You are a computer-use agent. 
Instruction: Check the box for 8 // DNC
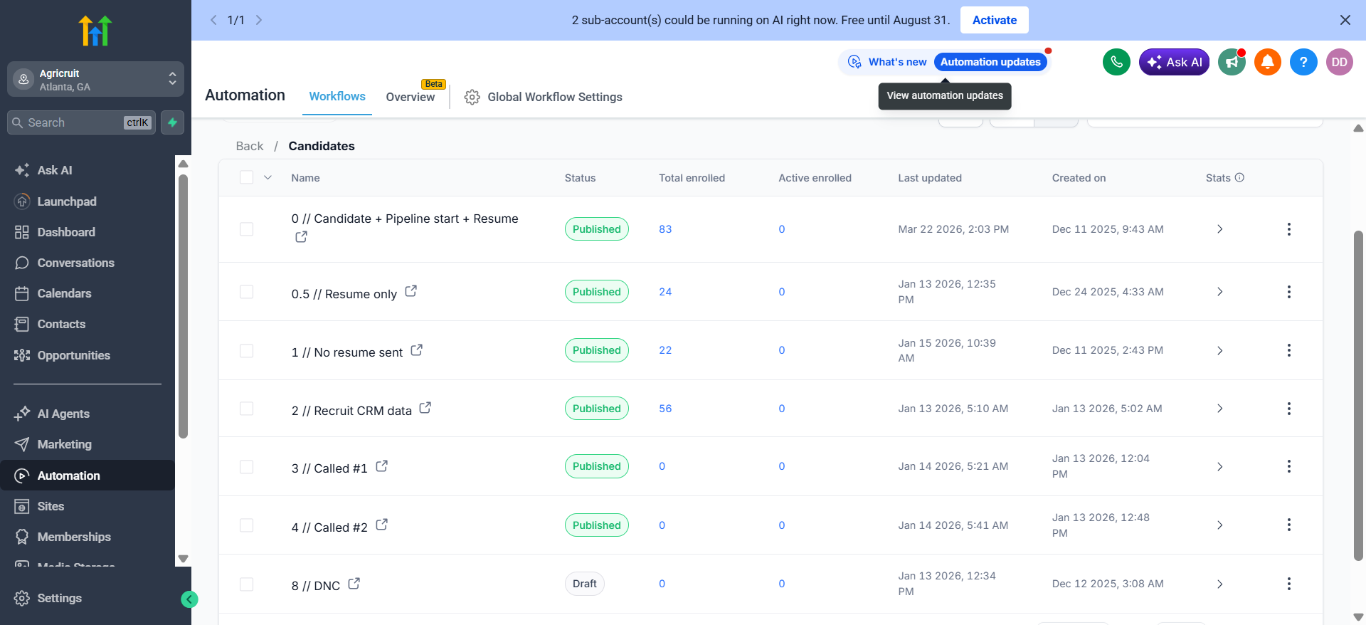[247, 584]
